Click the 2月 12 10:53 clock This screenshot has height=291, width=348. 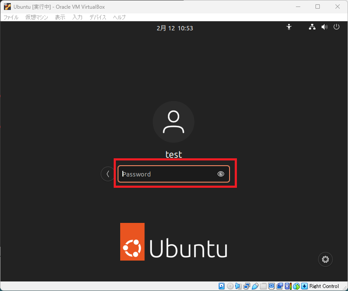click(x=174, y=28)
